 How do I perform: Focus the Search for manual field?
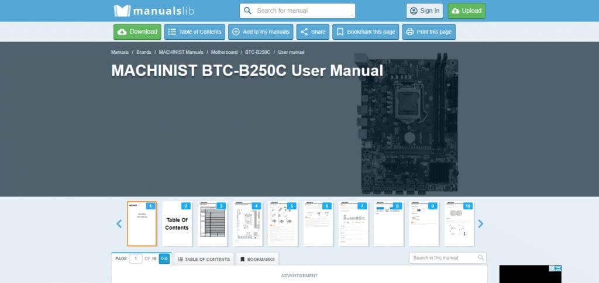coord(298,11)
